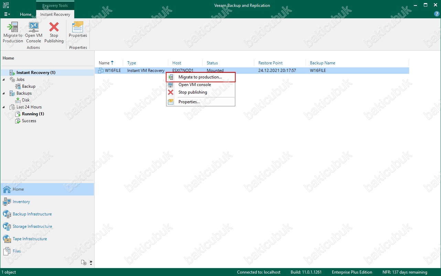
Task: Click the Jobs gear icon
Action: point(12,79)
